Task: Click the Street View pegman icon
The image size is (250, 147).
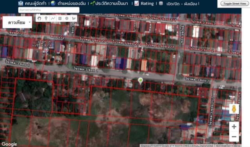Action: tap(234, 109)
